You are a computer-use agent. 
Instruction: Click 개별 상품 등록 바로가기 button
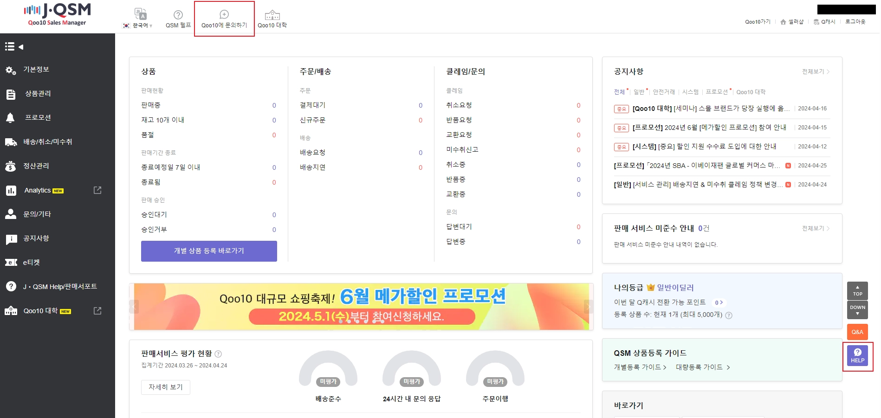[209, 251]
